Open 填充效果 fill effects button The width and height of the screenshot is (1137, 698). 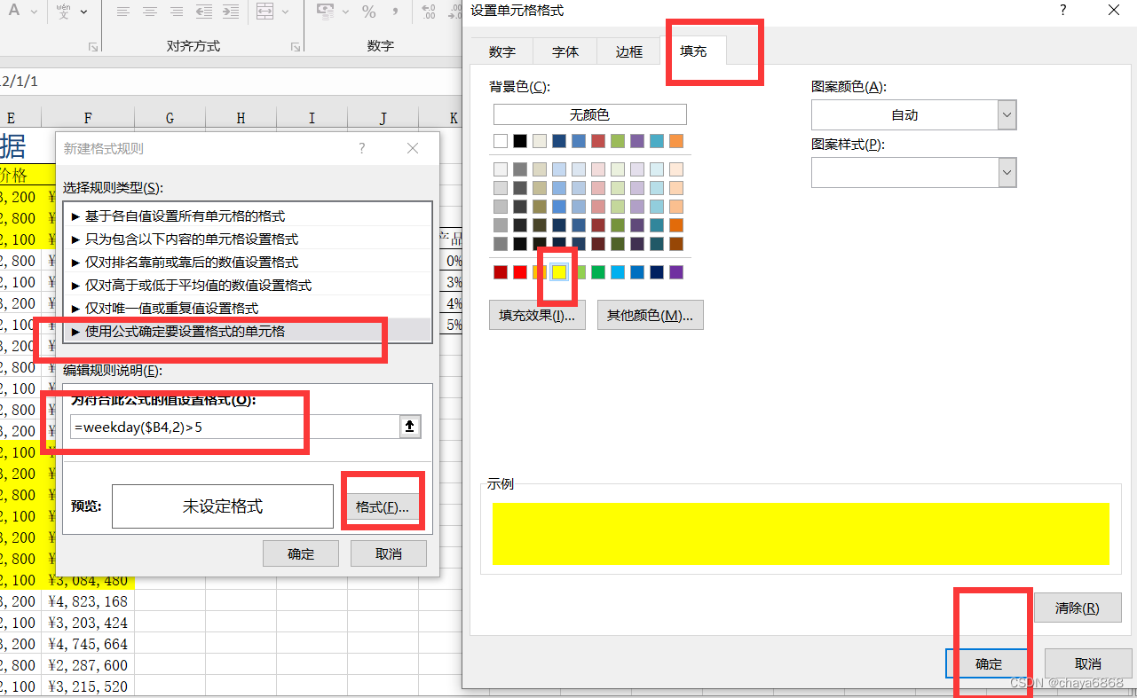coord(537,315)
